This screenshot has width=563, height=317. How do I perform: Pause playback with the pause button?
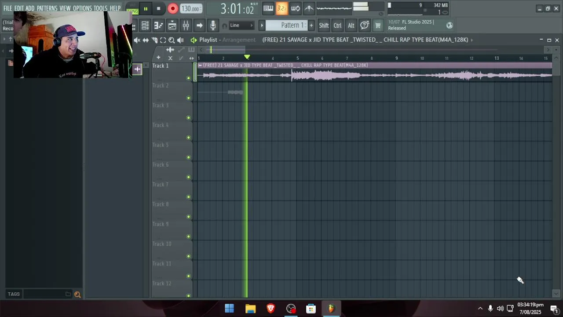pos(146,8)
